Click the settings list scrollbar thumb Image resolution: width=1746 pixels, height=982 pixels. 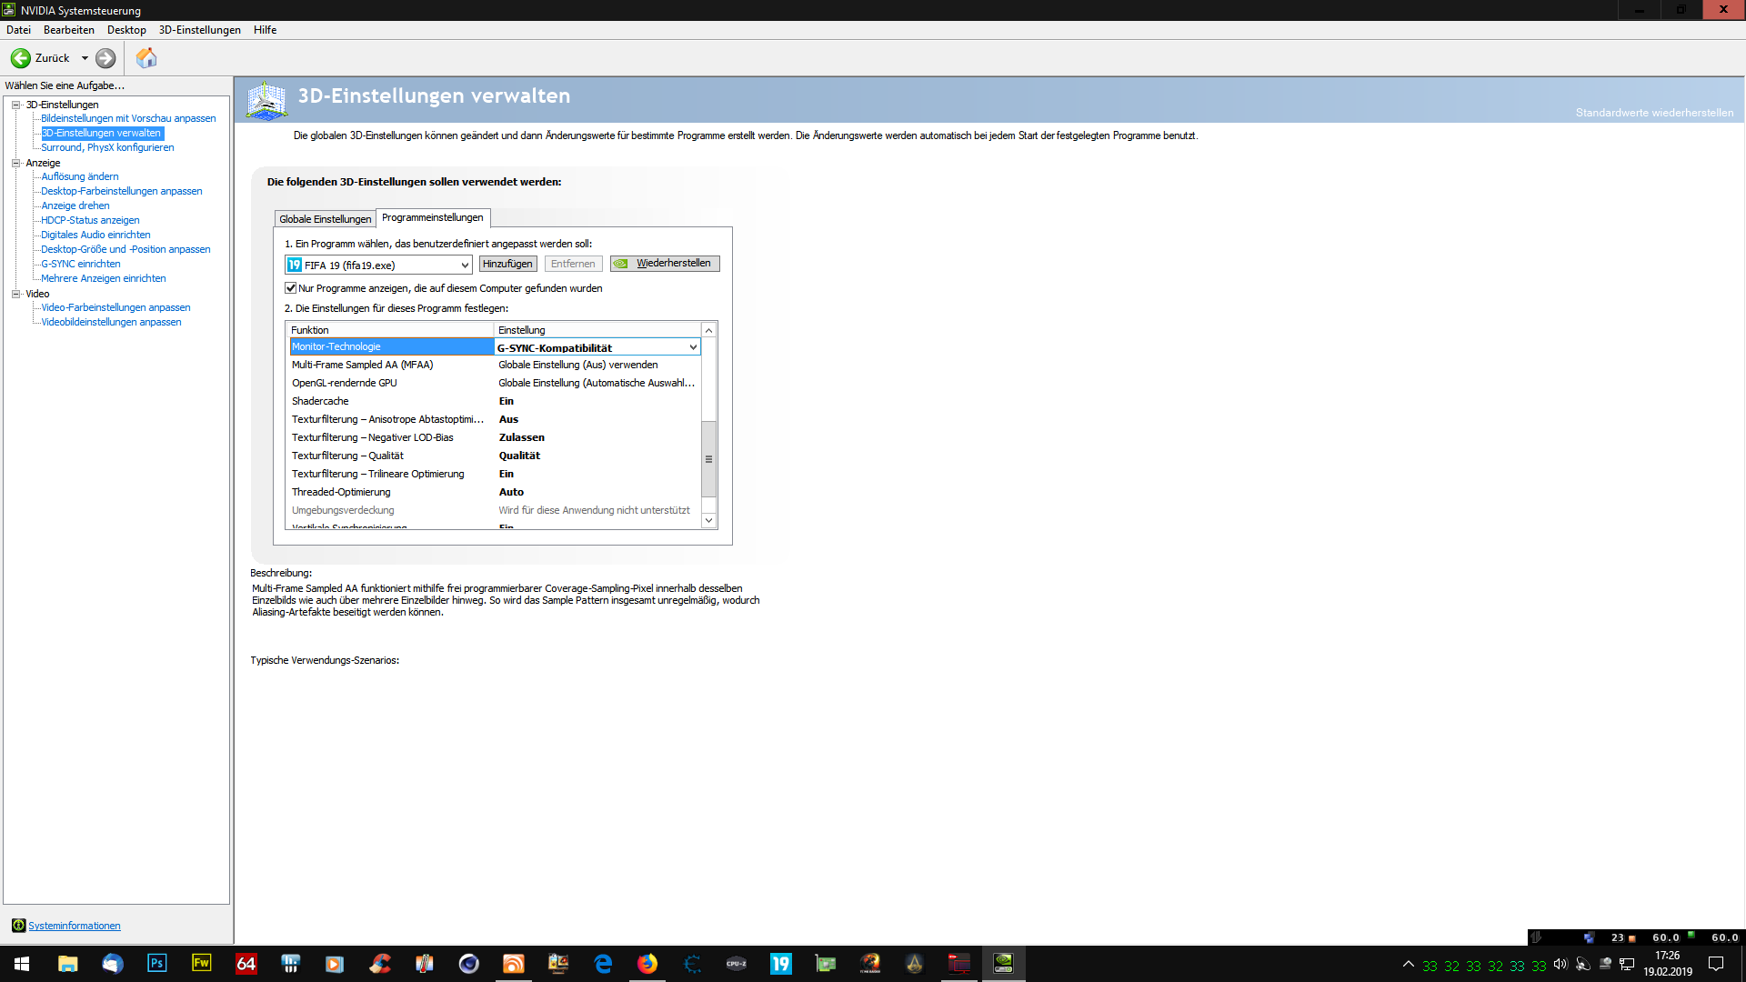pyautogui.click(x=709, y=459)
